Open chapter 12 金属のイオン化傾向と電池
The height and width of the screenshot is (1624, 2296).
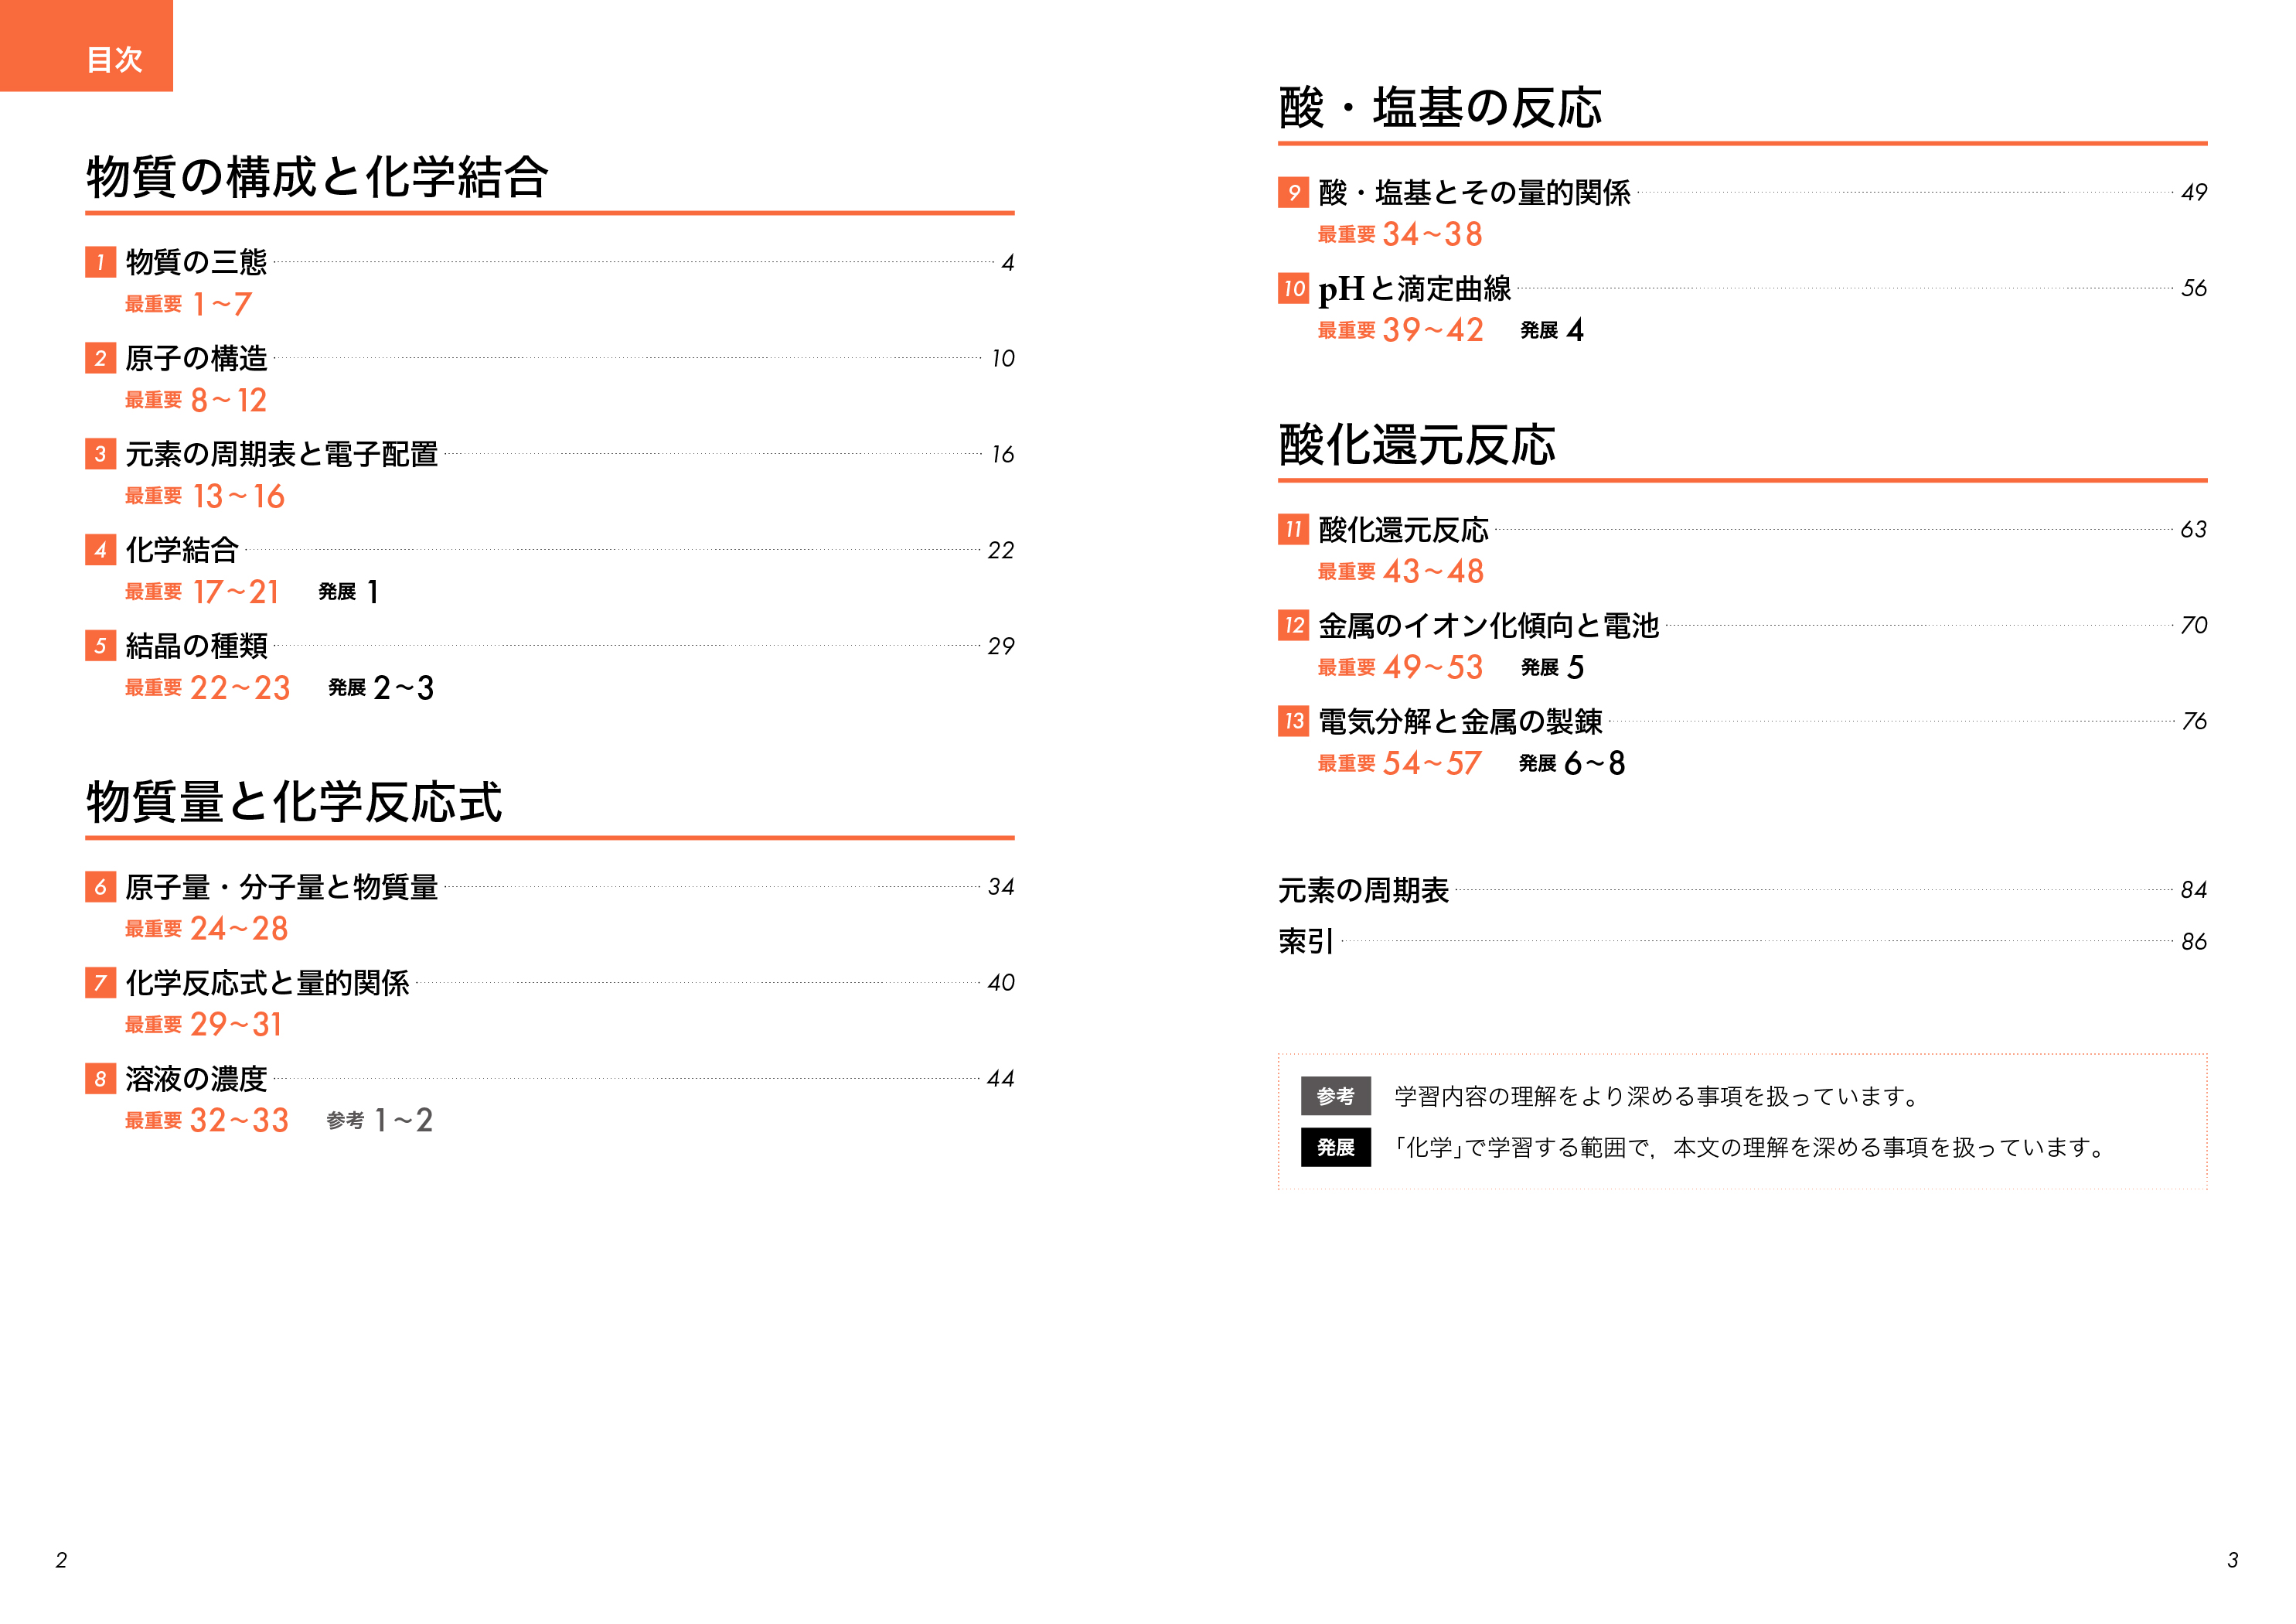[1488, 626]
